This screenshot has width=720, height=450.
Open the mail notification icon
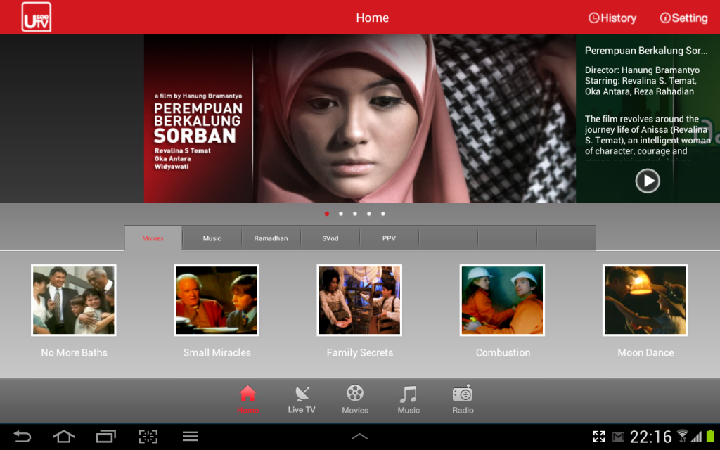619,437
